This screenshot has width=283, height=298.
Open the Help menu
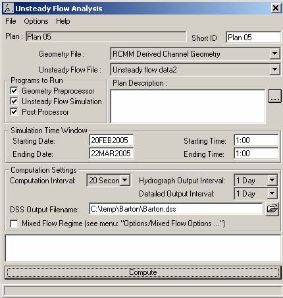point(63,21)
